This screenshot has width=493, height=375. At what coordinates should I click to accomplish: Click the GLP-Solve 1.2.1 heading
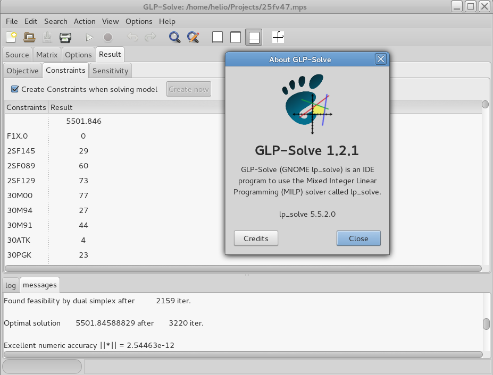[306, 150]
